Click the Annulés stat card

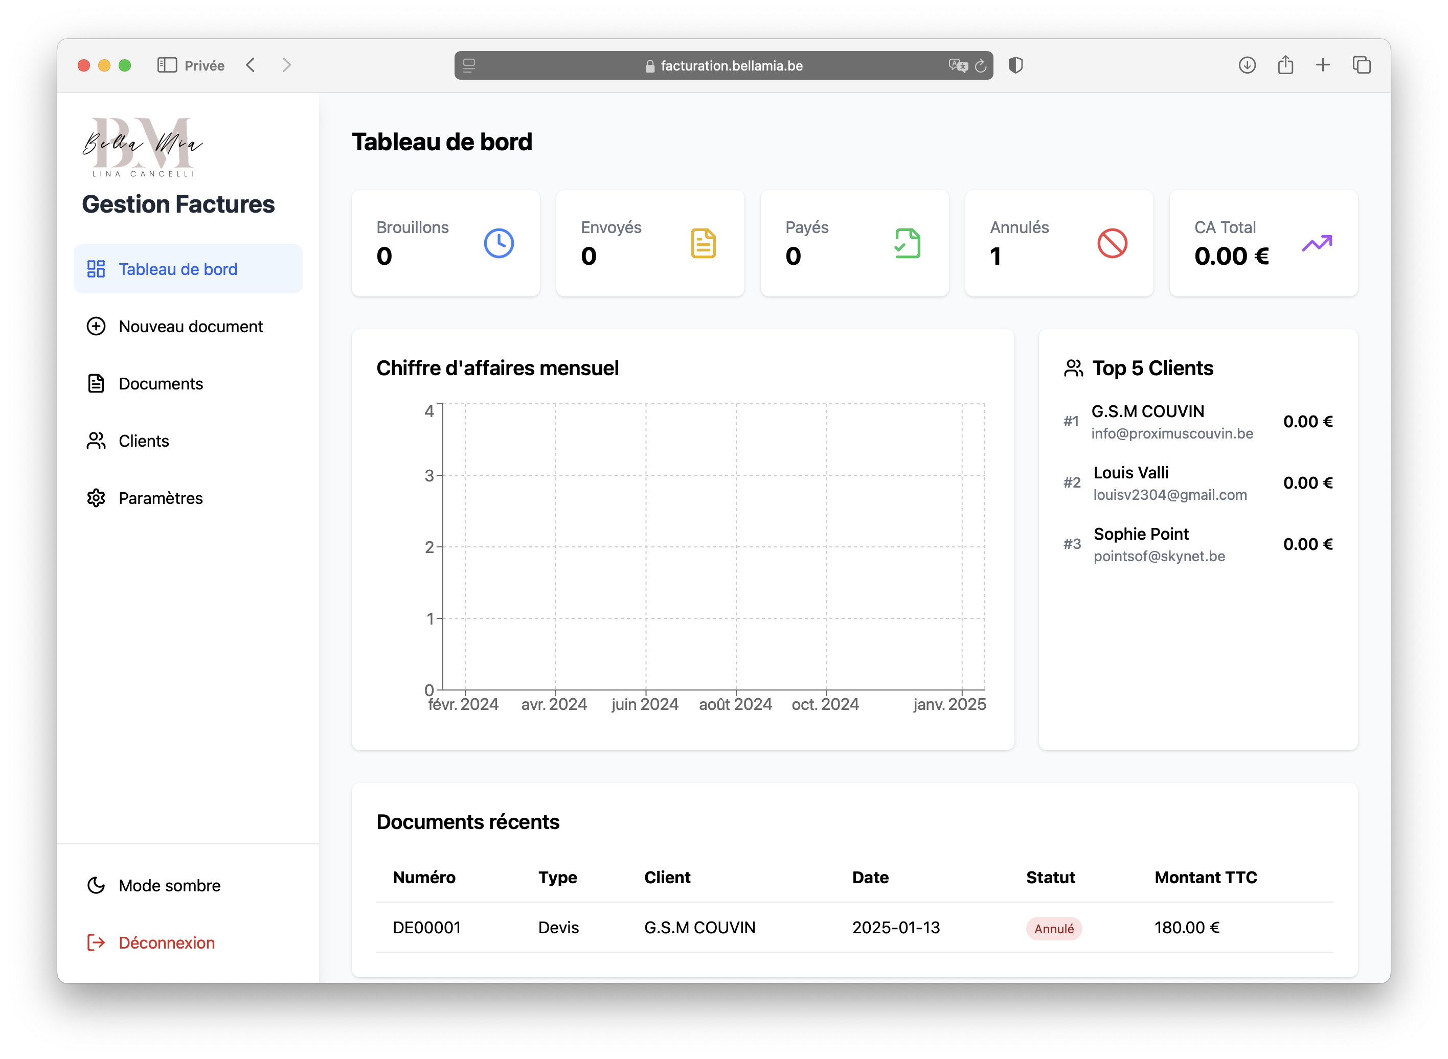tap(1058, 244)
